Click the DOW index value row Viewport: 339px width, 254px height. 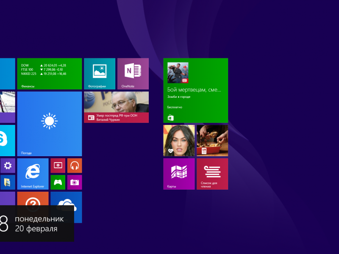[x=44, y=65]
